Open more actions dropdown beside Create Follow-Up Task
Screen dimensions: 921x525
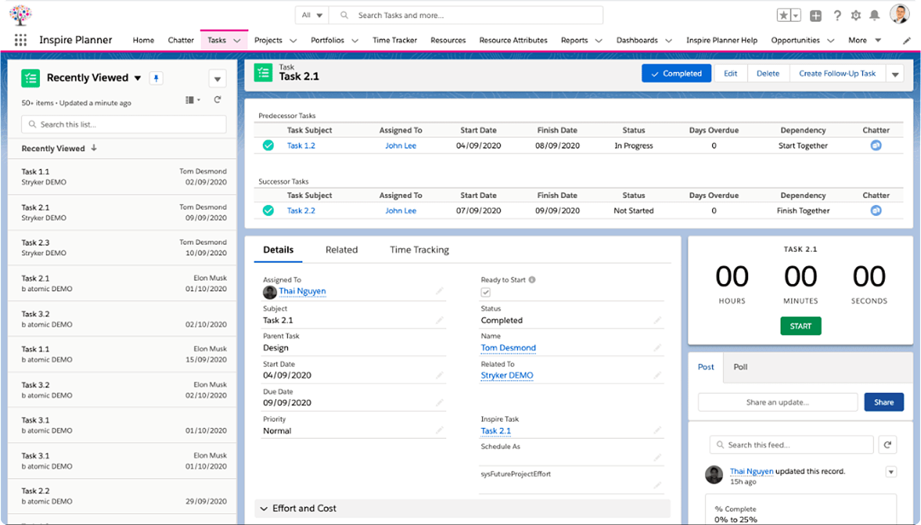pos(895,74)
